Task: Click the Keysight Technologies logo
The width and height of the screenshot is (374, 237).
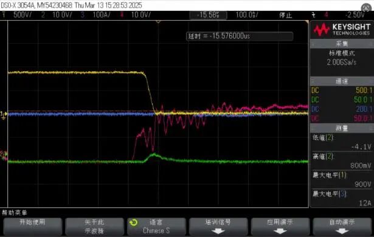Action: point(342,29)
